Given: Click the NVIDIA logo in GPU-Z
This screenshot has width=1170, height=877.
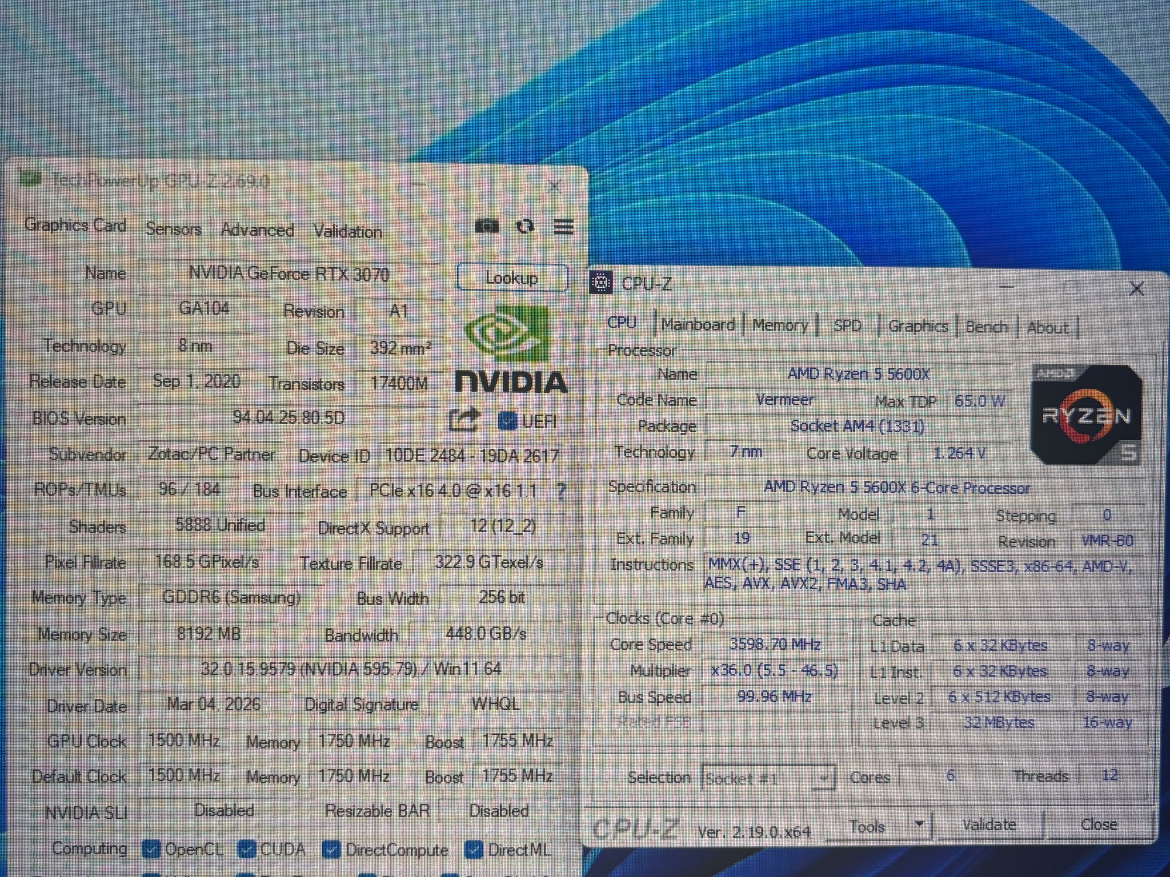Looking at the screenshot, I should 511,349.
